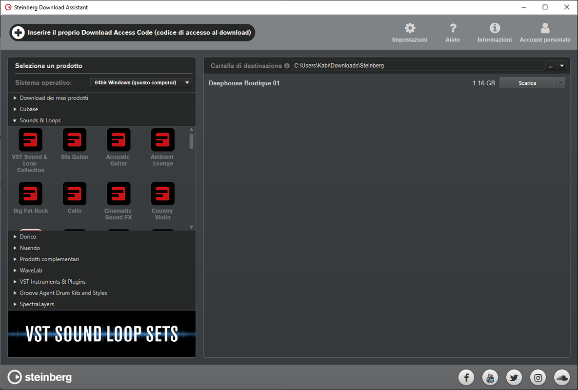Click the product list scroll down arrow
Viewport: 578px width, 390px height.
[x=191, y=227]
